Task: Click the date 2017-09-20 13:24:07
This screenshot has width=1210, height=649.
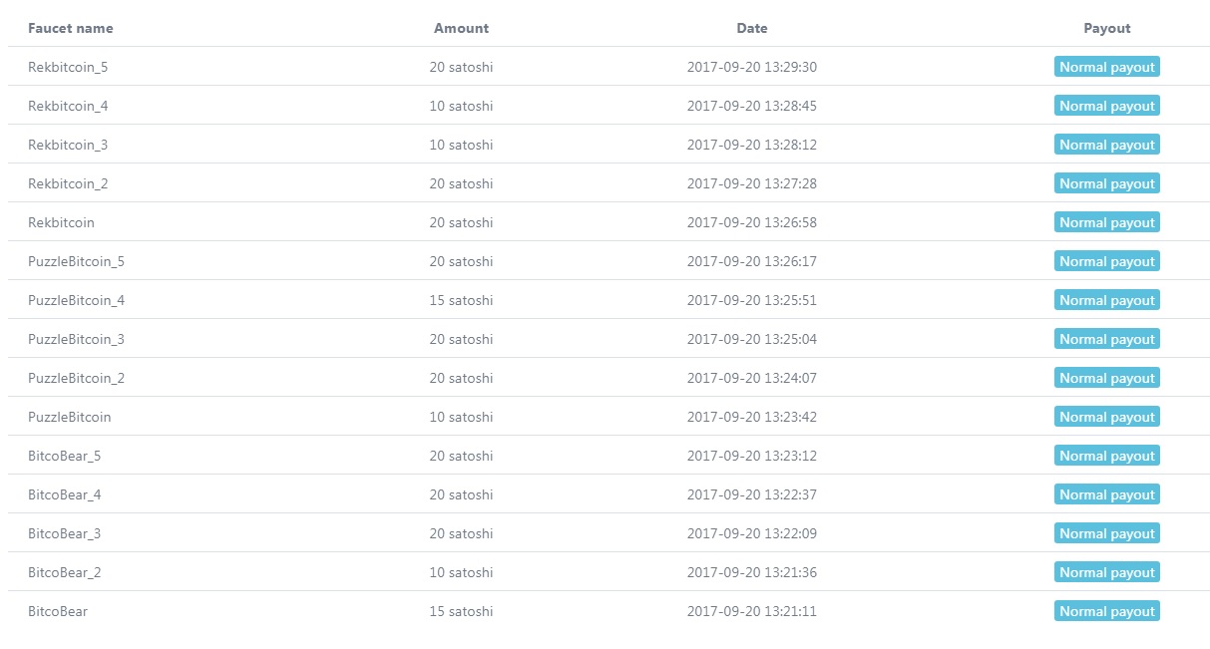Action: (751, 378)
